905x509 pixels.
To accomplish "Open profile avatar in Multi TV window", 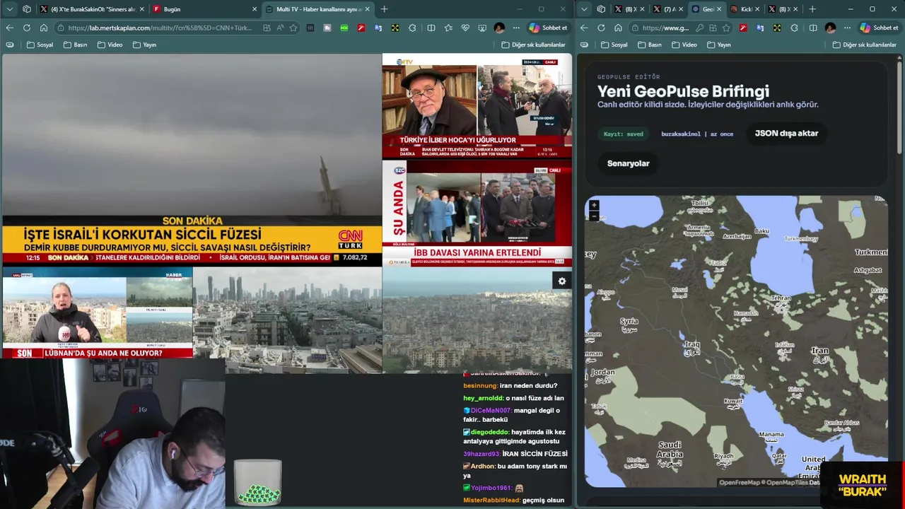I will point(499,28).
